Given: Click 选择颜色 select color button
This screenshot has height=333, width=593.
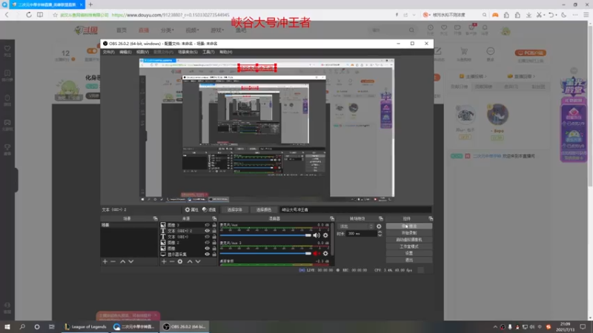Looking at the screenshot, I should coord(264,209).
